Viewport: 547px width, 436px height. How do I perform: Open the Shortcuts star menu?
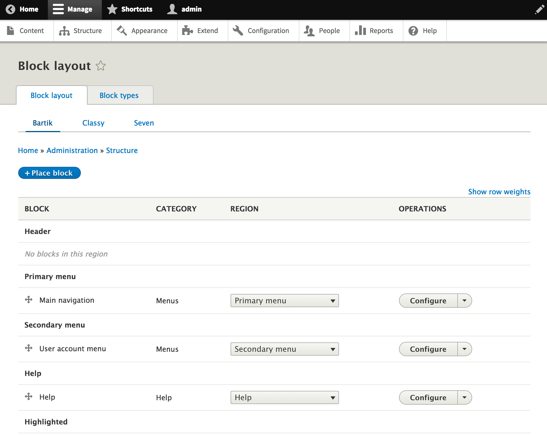click(130, 9)
